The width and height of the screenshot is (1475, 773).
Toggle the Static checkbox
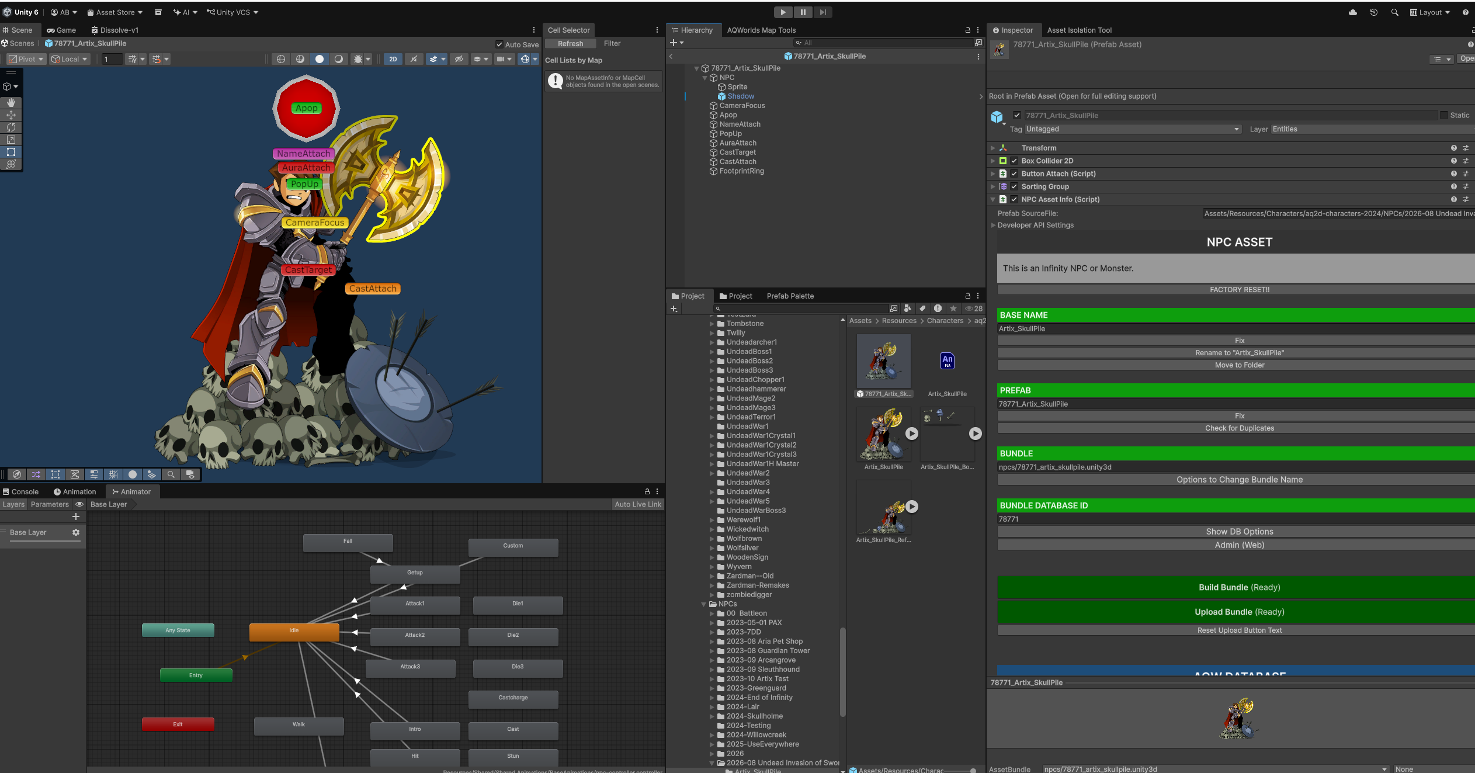(1444, 115)
